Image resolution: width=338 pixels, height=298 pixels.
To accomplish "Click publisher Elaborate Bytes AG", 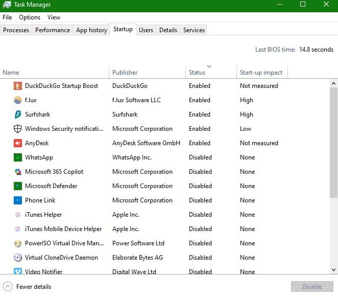I will (137, 258).
